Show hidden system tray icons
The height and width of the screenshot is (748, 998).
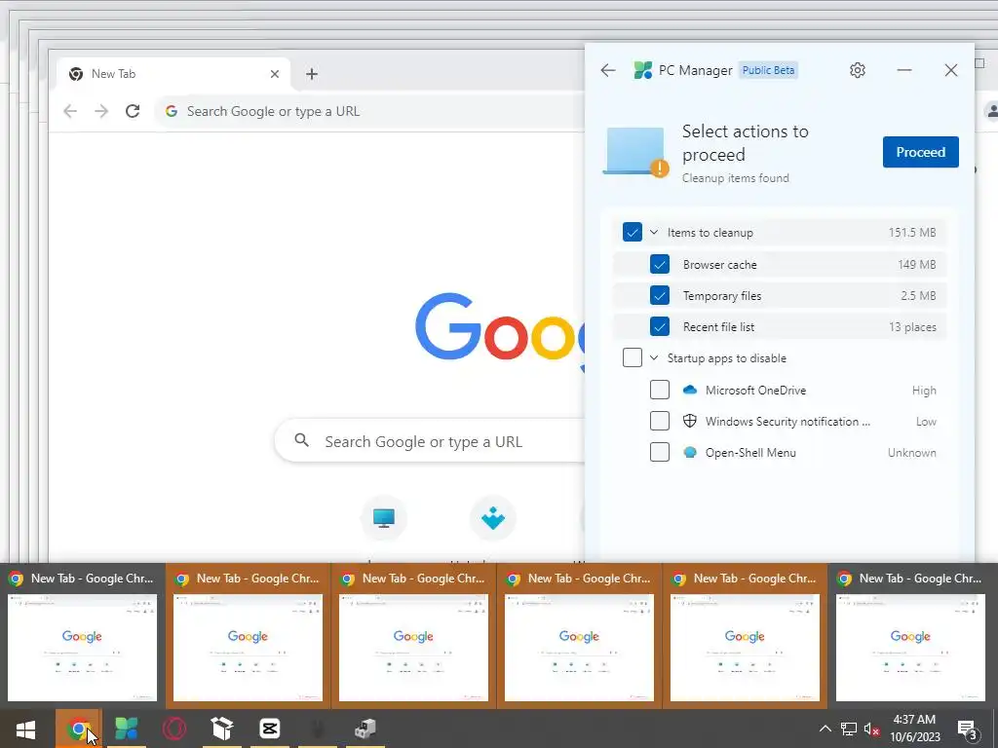click(x=825, y=729)
